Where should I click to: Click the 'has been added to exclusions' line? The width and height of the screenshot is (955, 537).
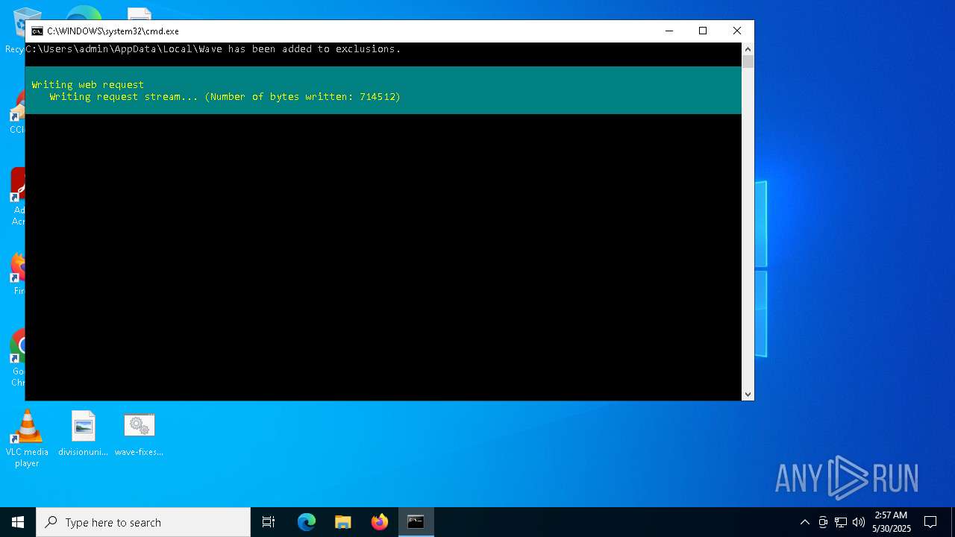[x=213, y=48]
